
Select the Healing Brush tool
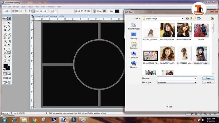pyautogui.click(x=5, y=34)
